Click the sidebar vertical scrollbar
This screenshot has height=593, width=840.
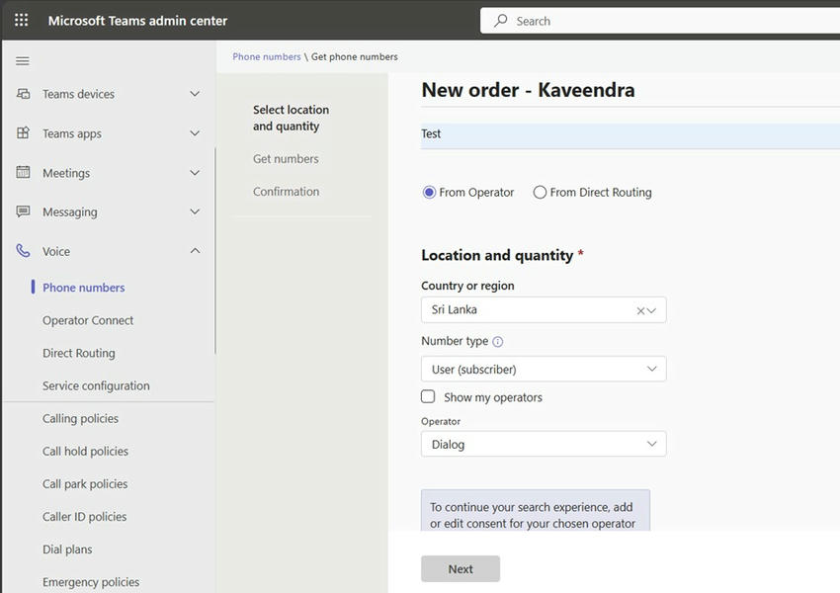pos(214,251)
